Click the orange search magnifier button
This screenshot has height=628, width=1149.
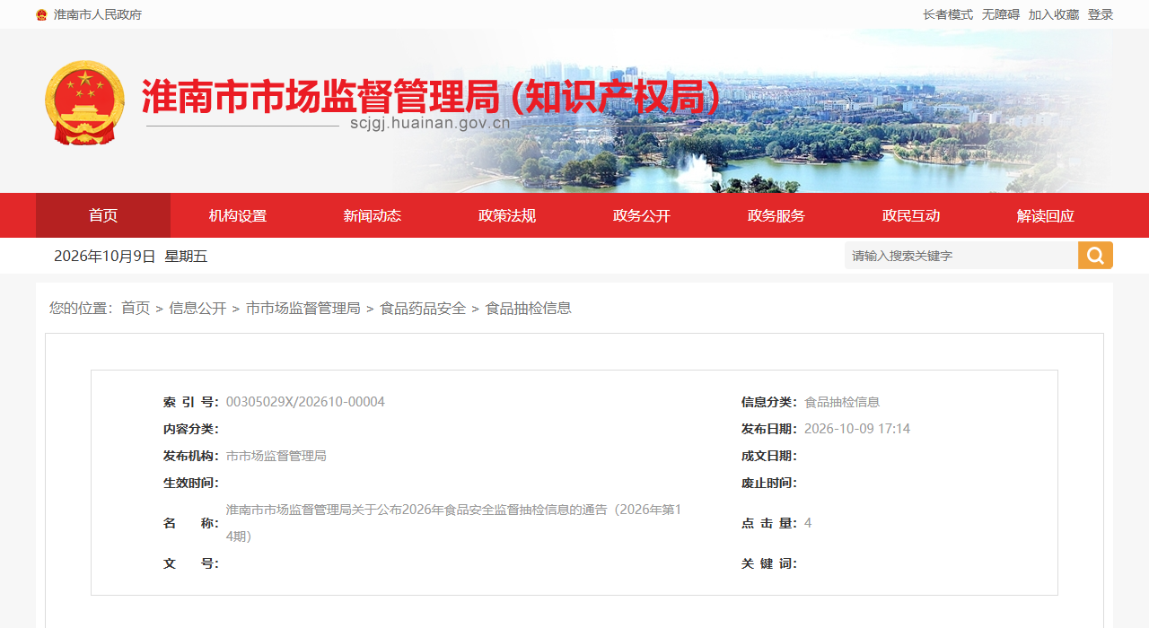click(x=1095, y=256)
